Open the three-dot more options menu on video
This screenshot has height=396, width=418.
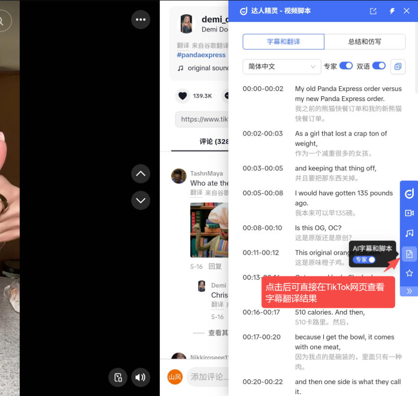coord(140,20)
